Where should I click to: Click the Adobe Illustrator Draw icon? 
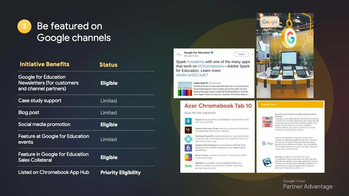tap(188, 130)
